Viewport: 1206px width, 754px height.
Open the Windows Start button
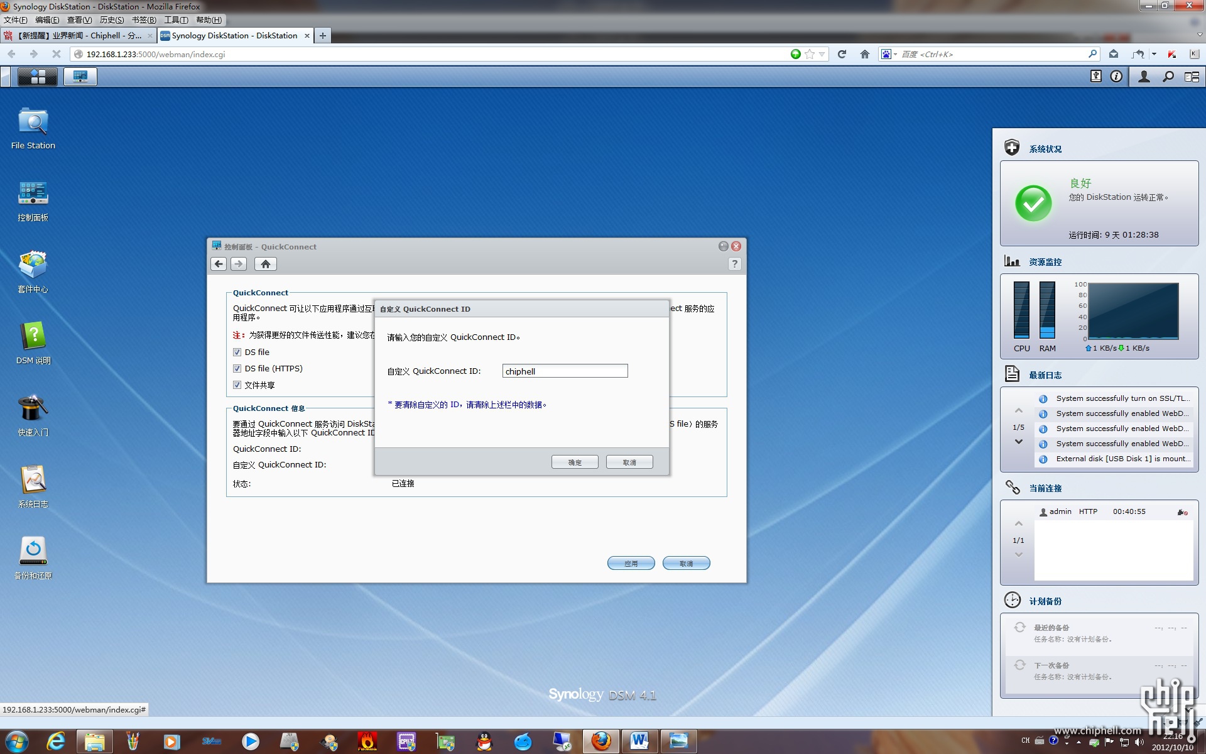point(17,741)
